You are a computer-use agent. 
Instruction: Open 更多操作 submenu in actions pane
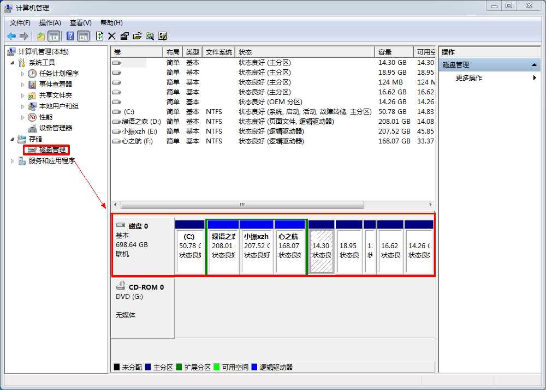point(489,78)
